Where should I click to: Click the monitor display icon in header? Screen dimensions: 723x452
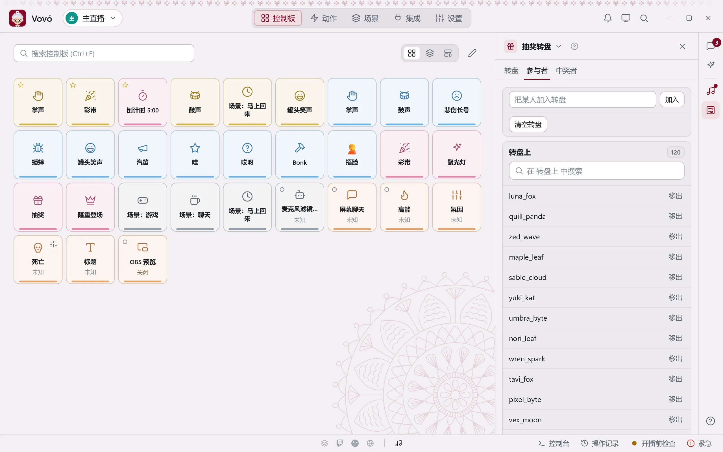coord(626,18)
